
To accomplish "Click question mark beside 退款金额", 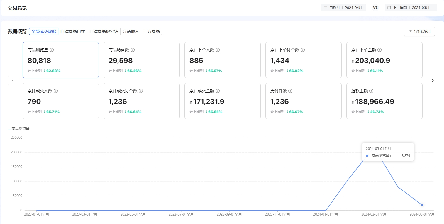I will [x=371, y=91].
